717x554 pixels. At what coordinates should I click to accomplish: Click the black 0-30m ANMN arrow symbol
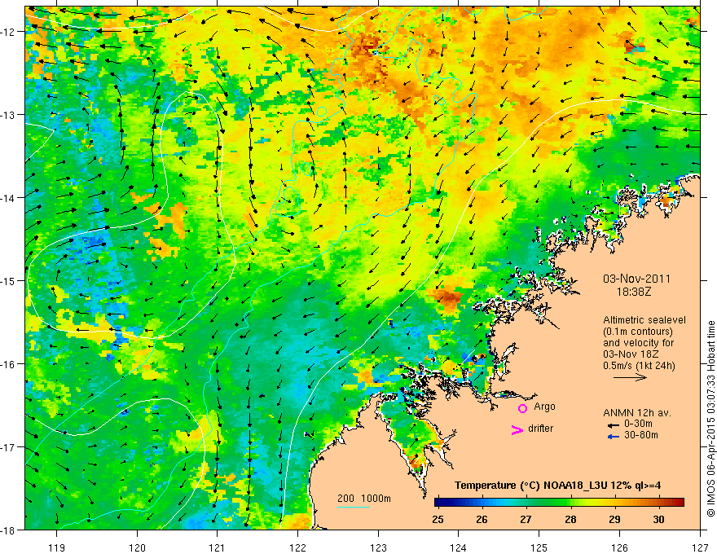pos(614,425)
